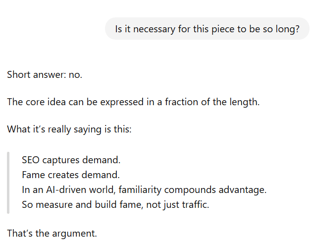Click the line 'So measure and build fame'
This screenshot has height=252, width=313.
(115, 204)
